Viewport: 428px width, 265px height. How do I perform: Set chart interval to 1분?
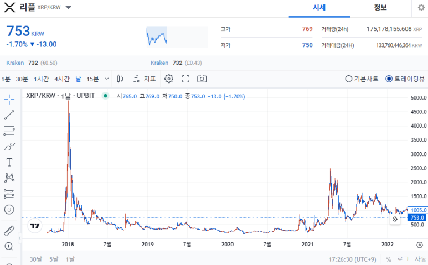coord(6,79)
